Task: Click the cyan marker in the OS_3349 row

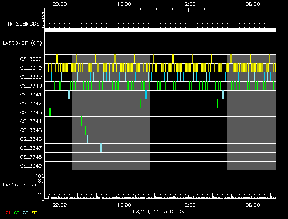Action: 123,166
